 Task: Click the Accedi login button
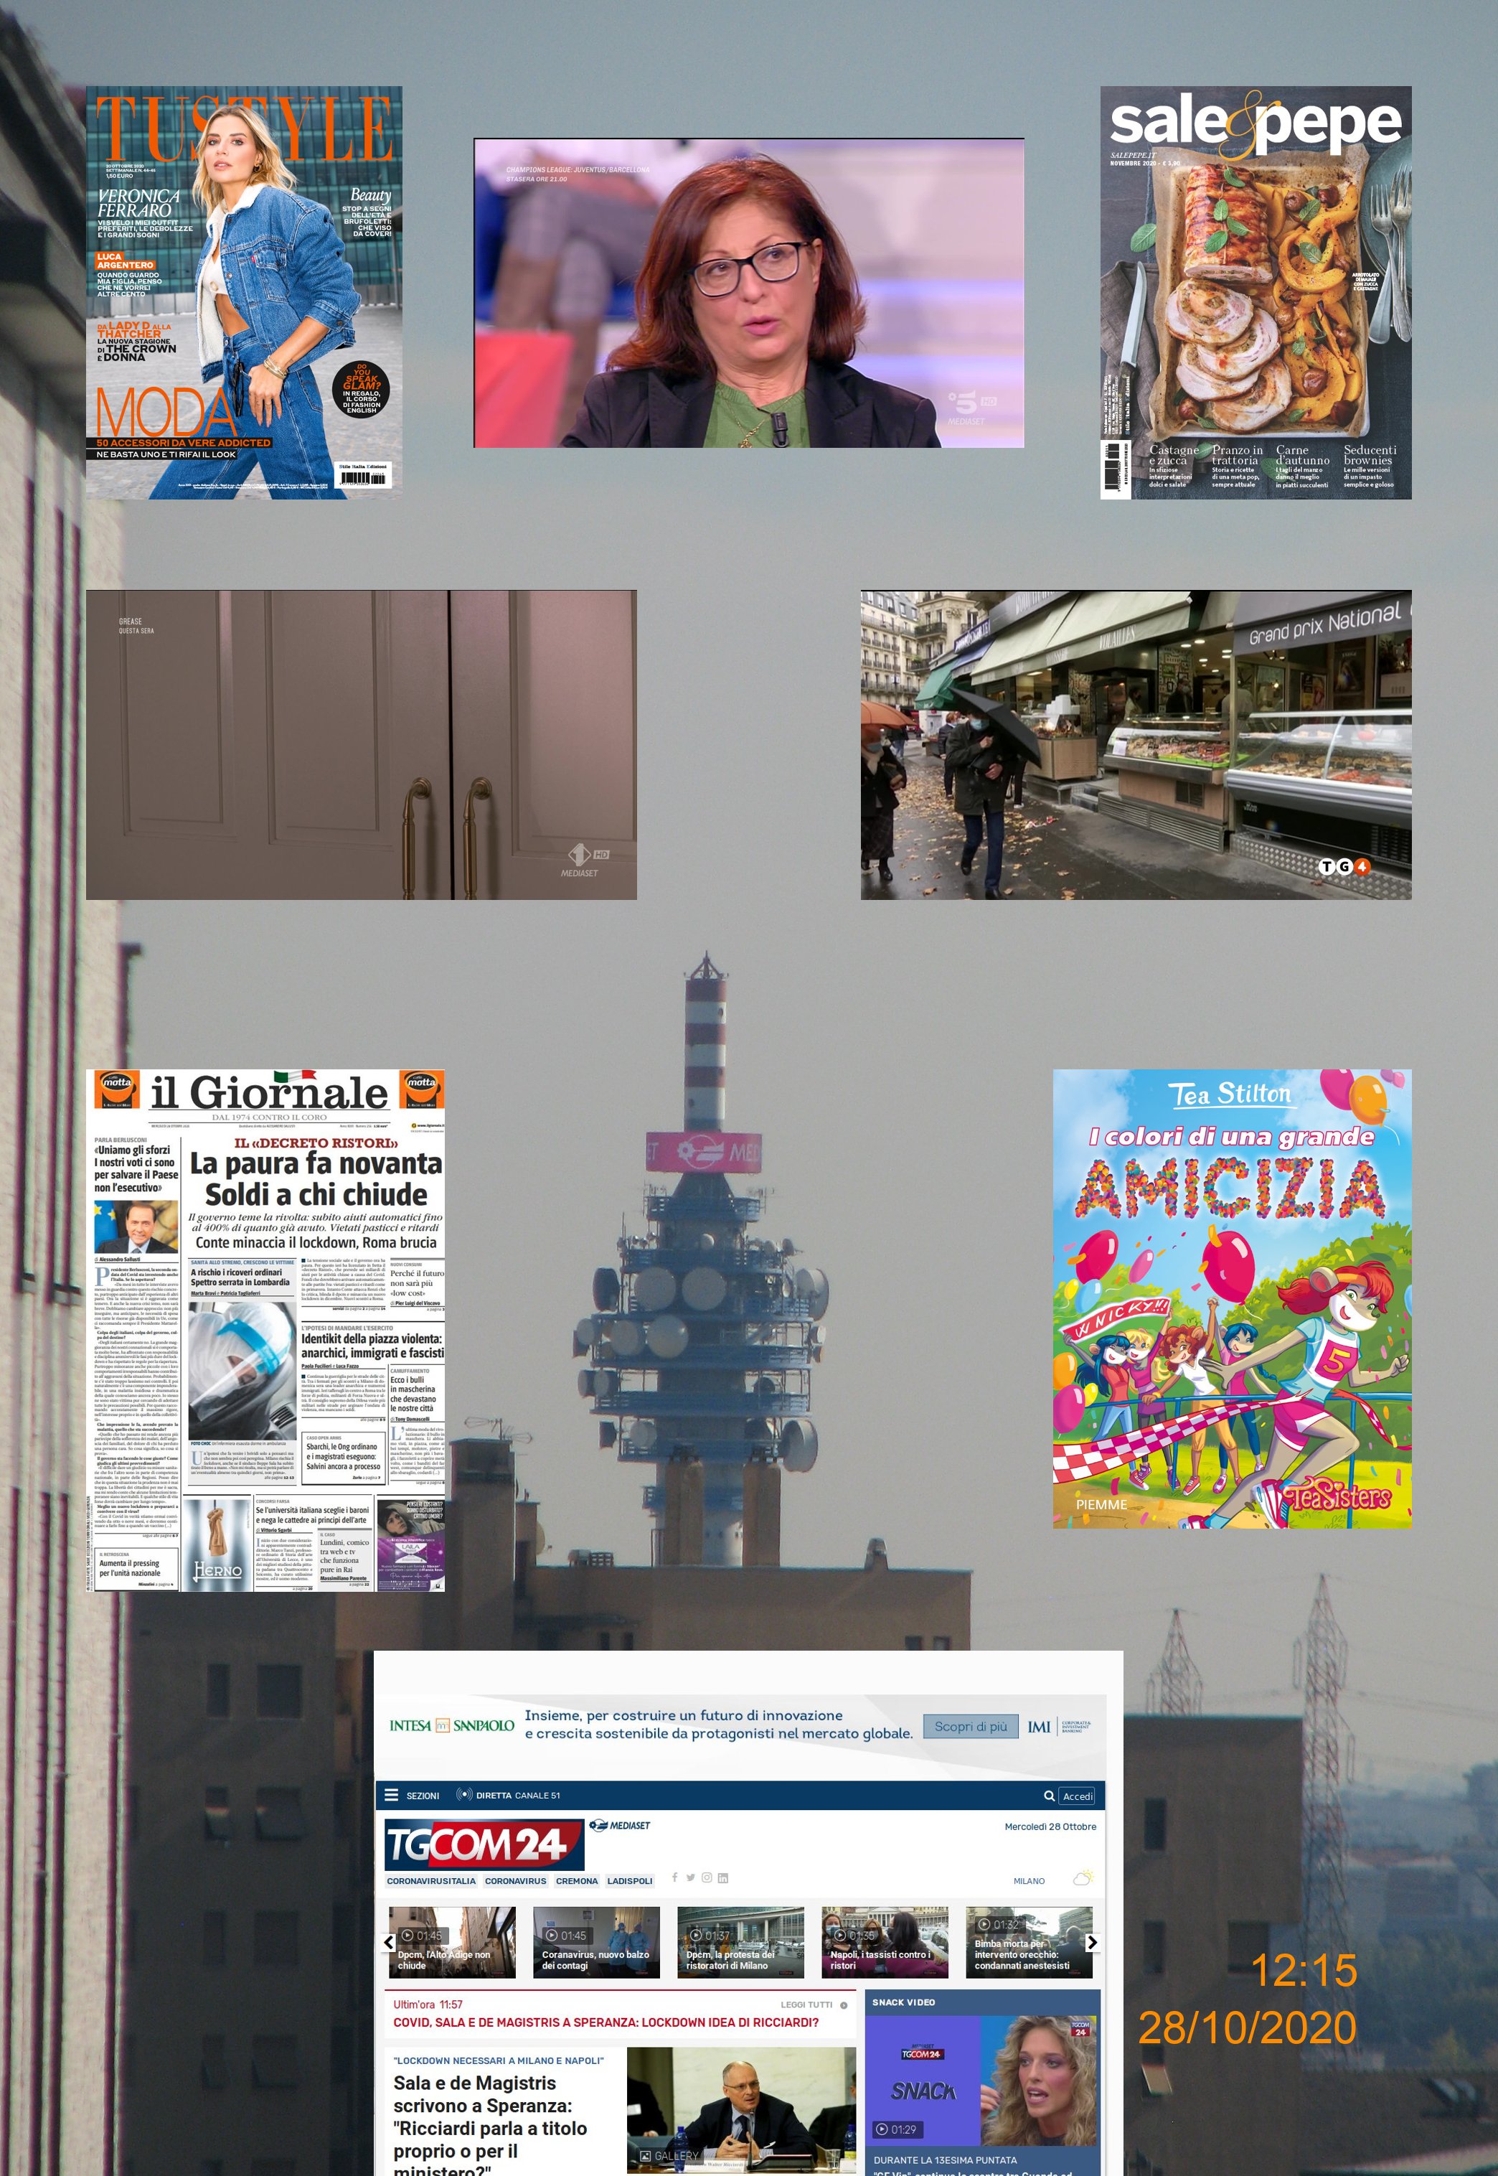point(1077,1796)
